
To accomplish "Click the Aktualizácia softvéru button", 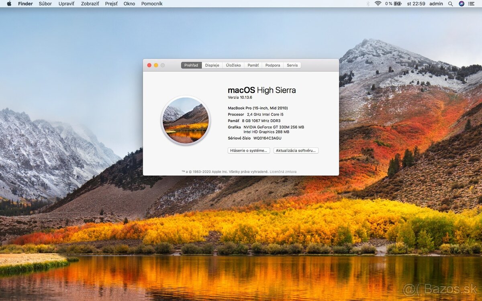I will [x=296, y=150].
